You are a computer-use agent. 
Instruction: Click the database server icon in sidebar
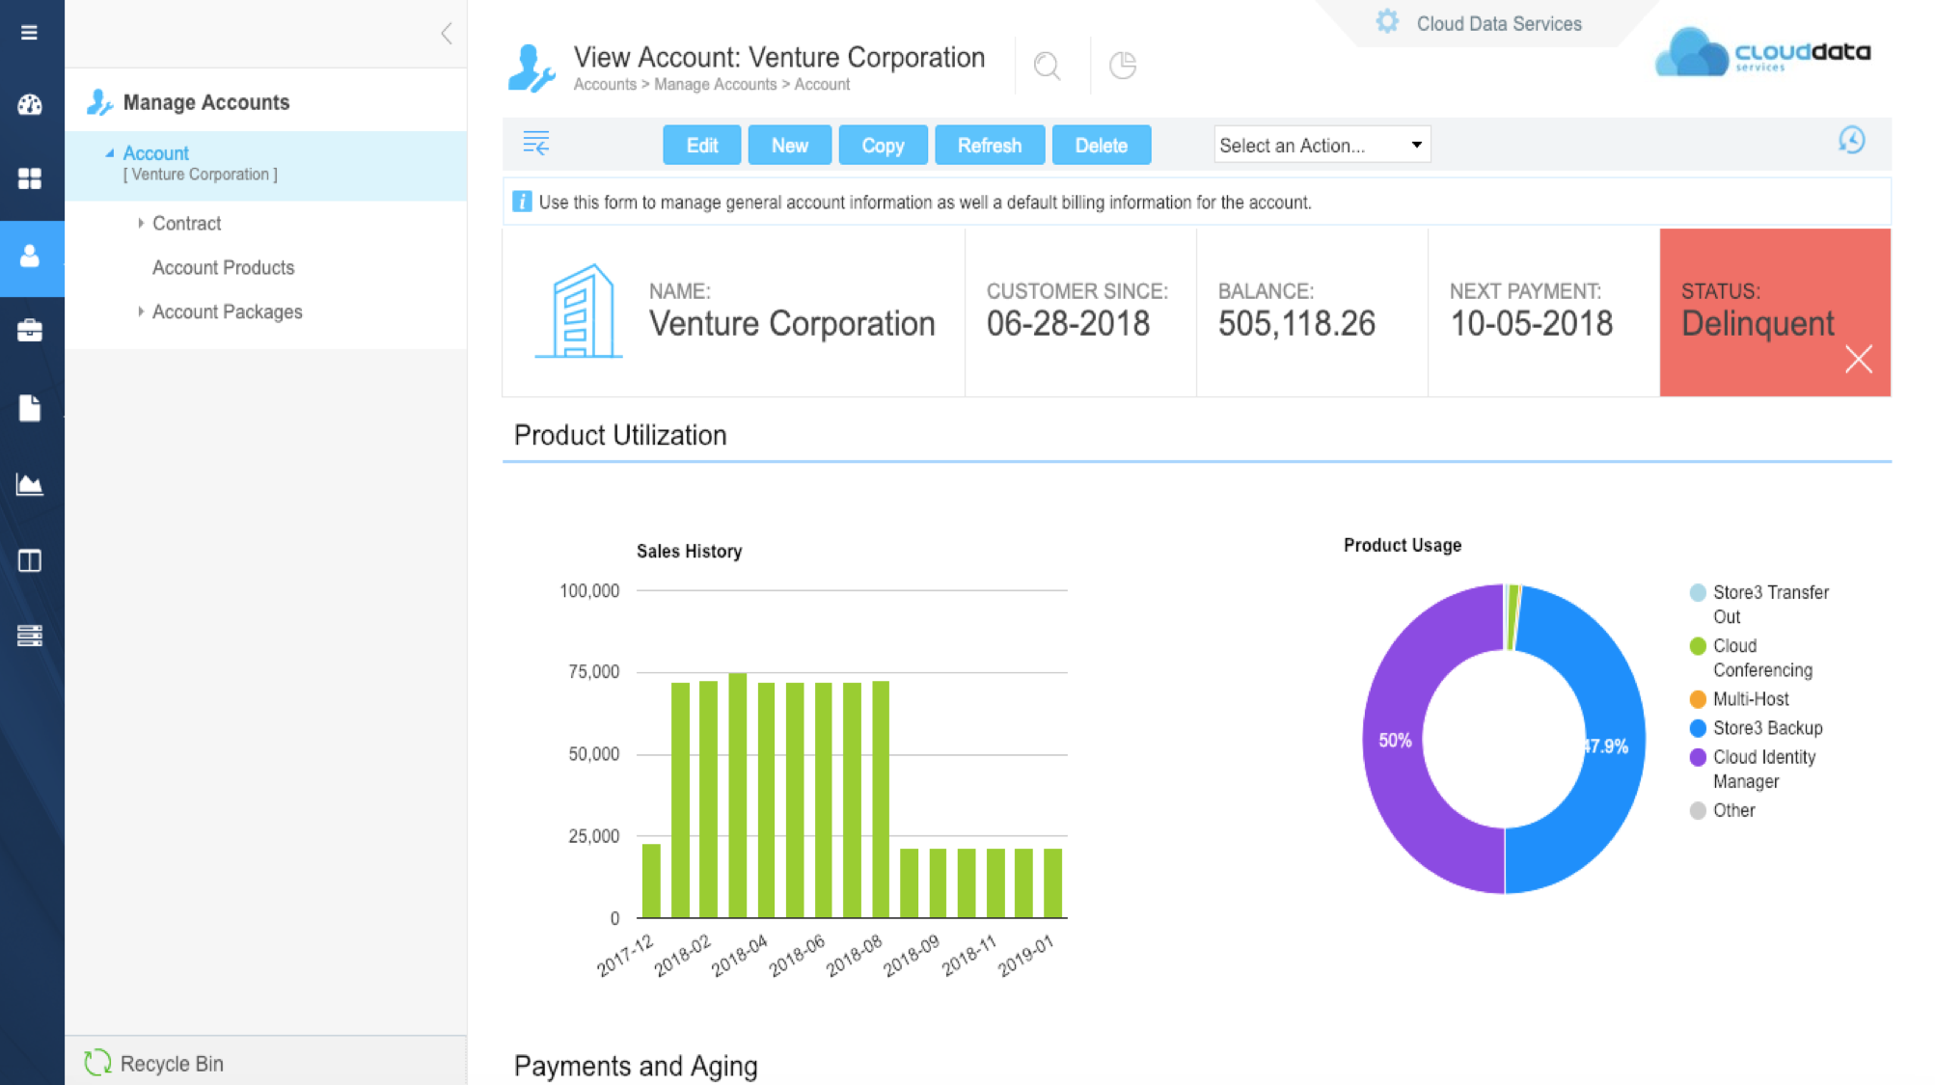click(x=31, y=636)
